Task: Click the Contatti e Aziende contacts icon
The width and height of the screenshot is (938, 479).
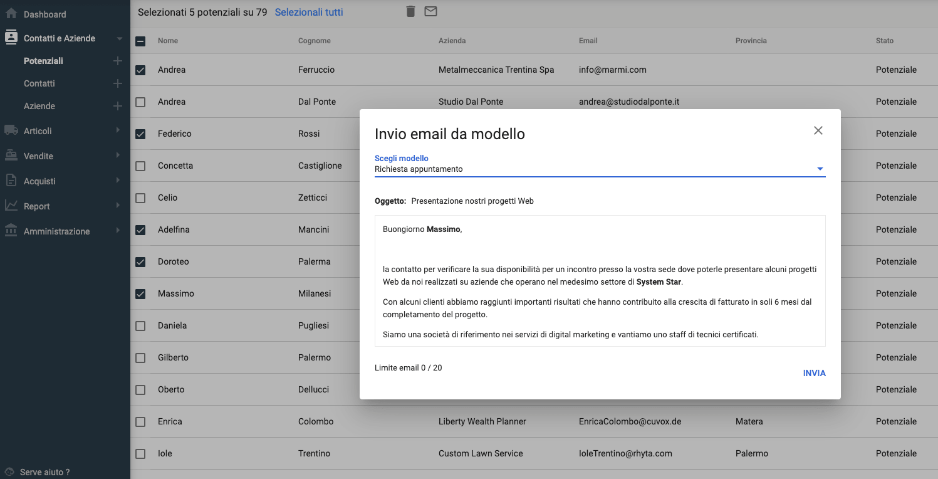Action: pos(11,38)
